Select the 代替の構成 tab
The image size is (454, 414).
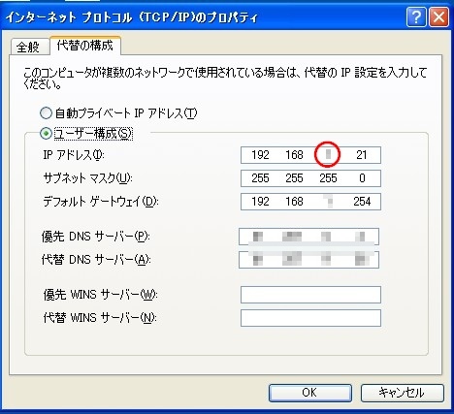tap(85, 46)
